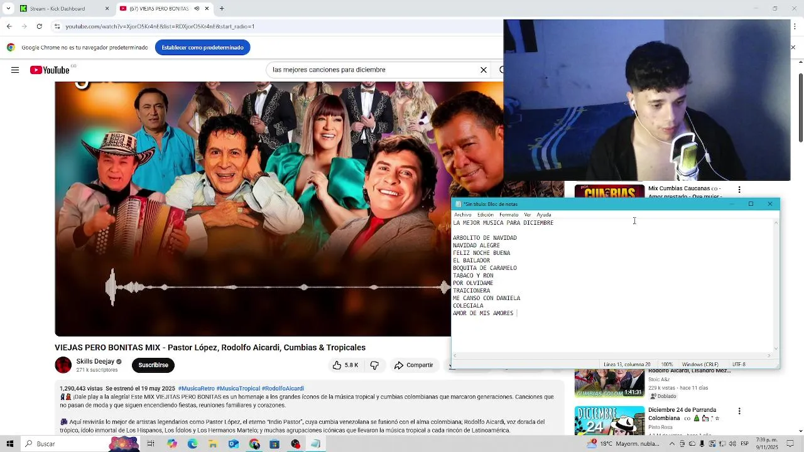
Task: Click Notepad status bar Windows (CRLF)
Action: point(700,364)
